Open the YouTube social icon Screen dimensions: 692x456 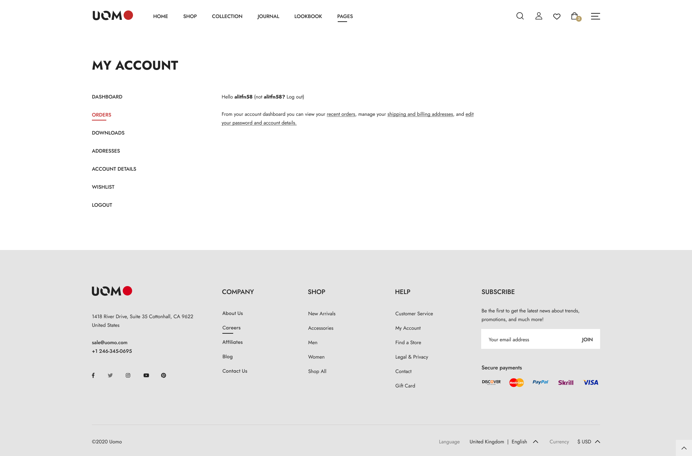point(146,375)
